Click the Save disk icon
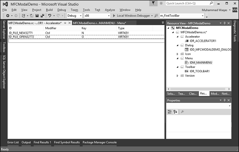 pos(37,15)
